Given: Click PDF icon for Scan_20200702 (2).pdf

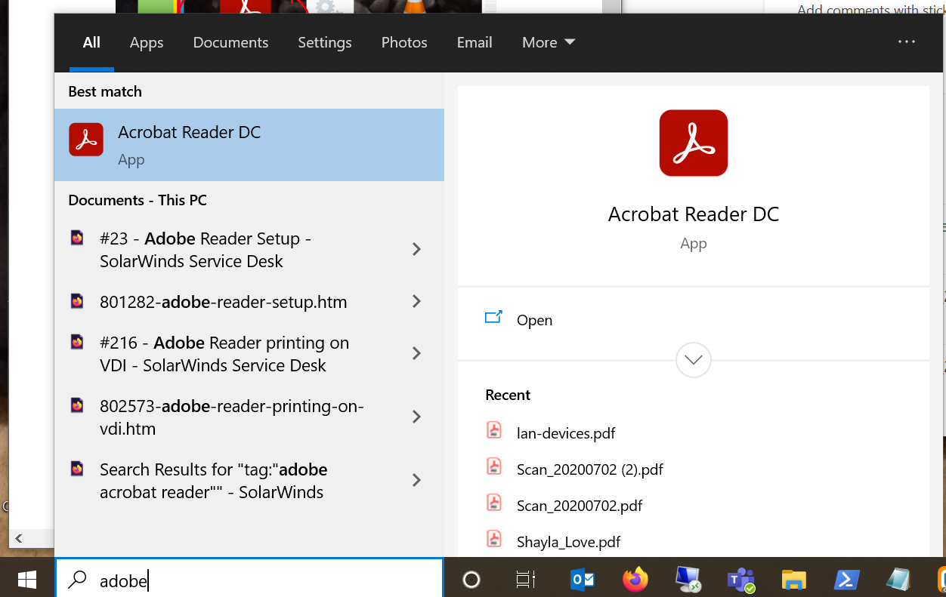Looking at the screenshot, I should tap(493, 467).
